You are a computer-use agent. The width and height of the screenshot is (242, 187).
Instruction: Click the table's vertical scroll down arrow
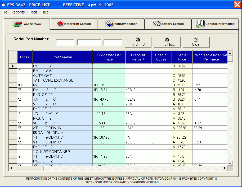point(230,163)
